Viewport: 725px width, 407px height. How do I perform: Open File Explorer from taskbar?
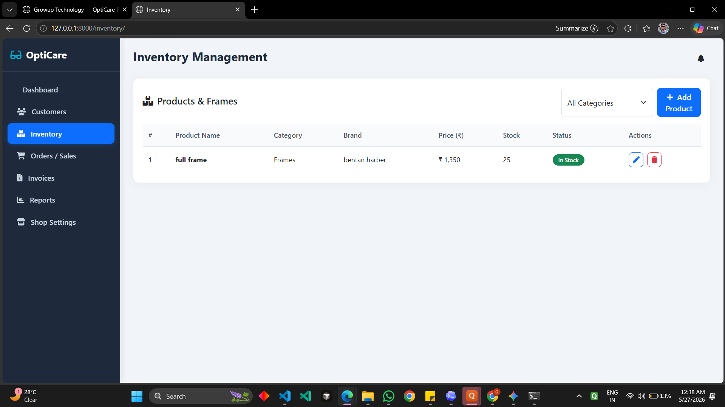tap(368, 396)
